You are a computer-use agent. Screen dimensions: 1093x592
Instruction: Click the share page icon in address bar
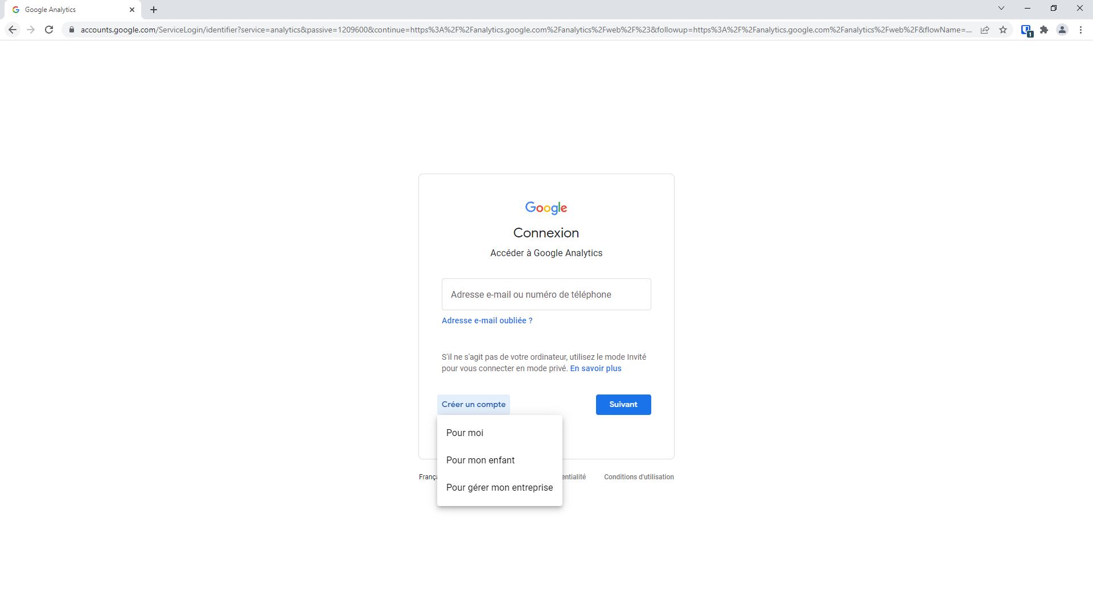pyautogui.click(x=985, y=30)
